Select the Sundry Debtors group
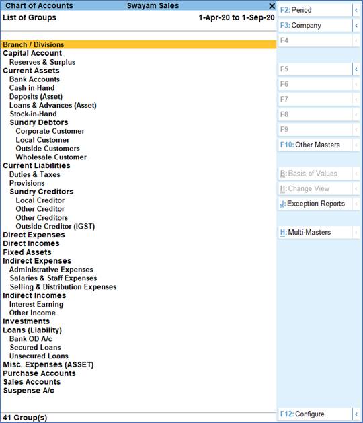This screenshot has height=423, width=363. (x=39, y=122)
